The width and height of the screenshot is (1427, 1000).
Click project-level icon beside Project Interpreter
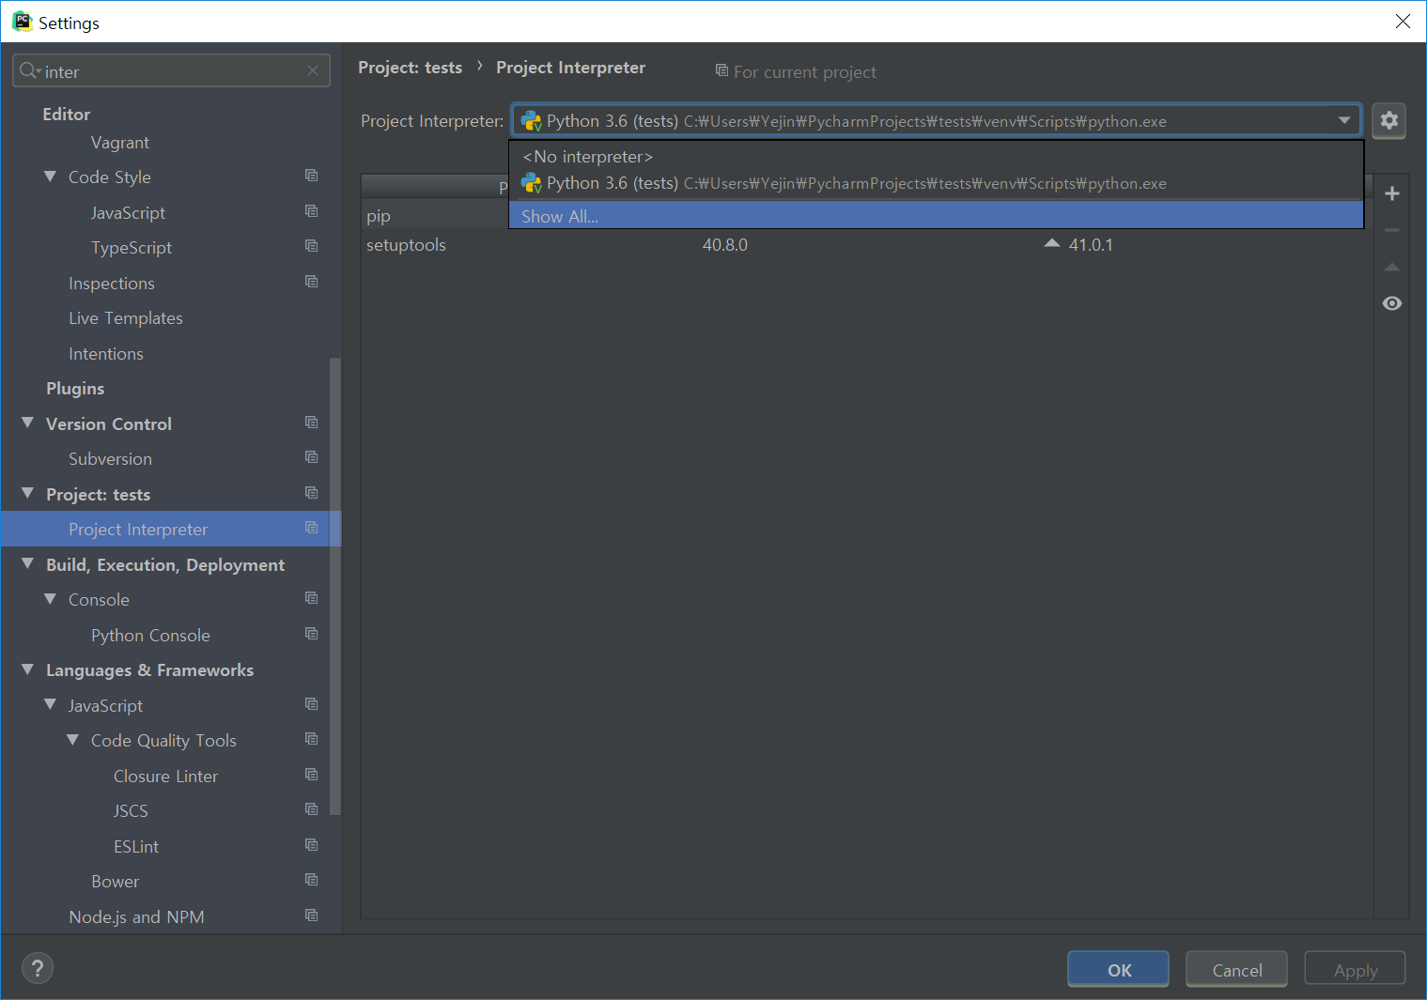(311, 528)
